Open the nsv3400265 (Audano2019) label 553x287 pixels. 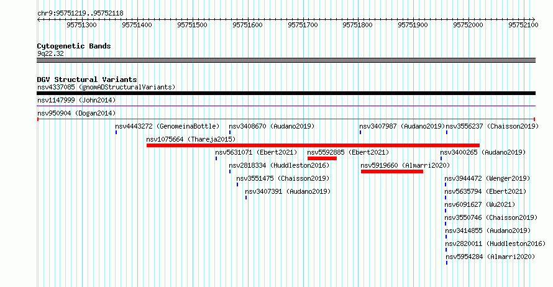(x=483, y=152)
